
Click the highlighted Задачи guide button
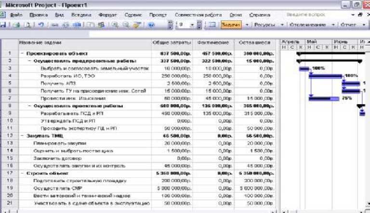[x=231, y=25]
